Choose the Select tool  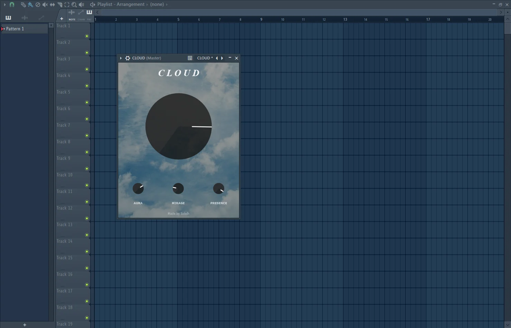coord(67,4)
